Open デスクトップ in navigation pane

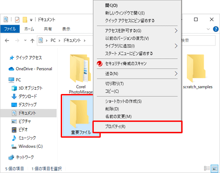pos(27,105)
